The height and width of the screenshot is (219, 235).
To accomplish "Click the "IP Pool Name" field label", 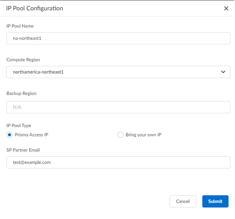I will tap(20, 26).
